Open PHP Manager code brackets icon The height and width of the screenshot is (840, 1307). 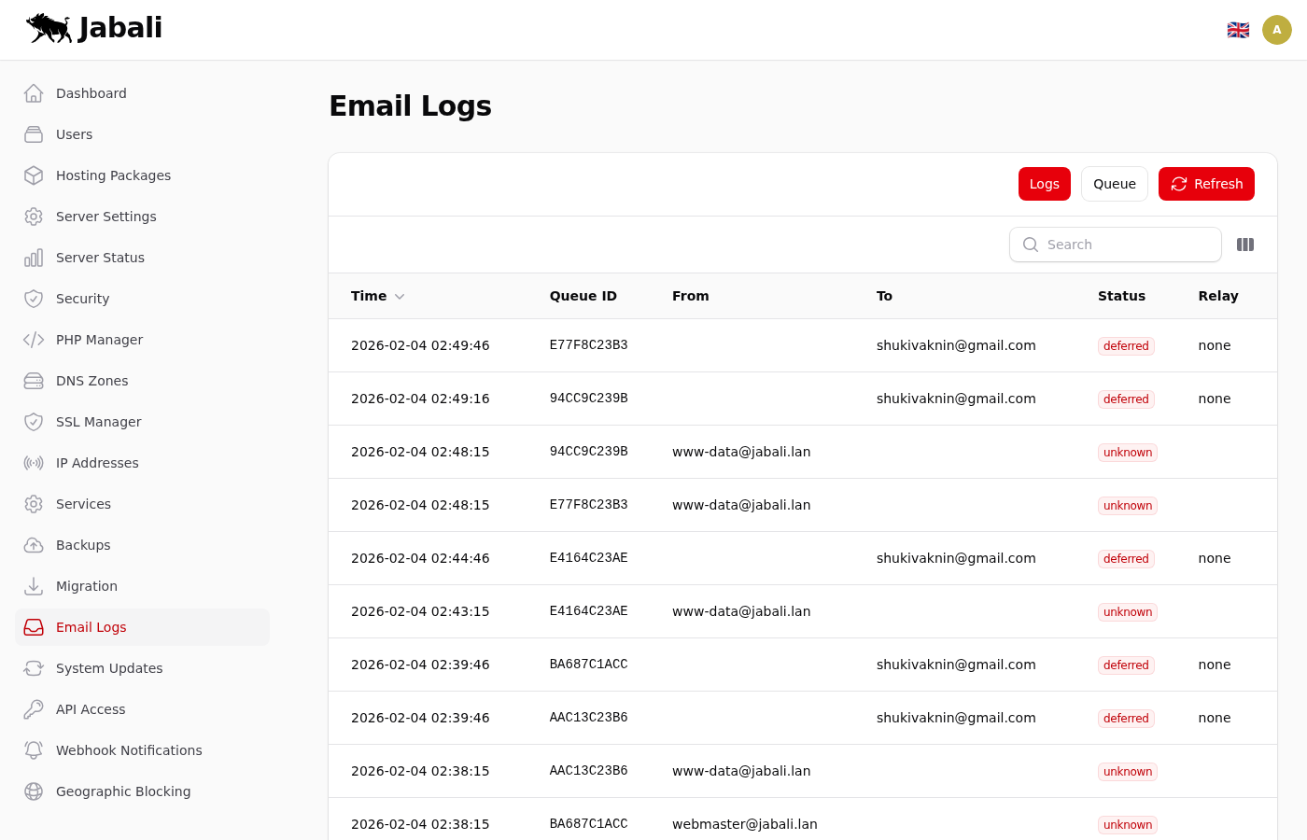click(34, 340)
